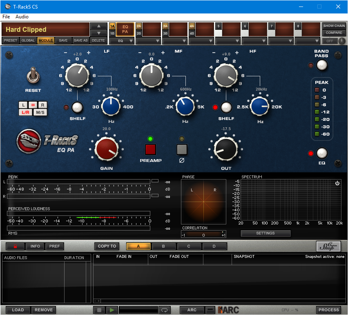
Task: Toggle the spectrum analyzer power icon
Action: coord(337,183)
